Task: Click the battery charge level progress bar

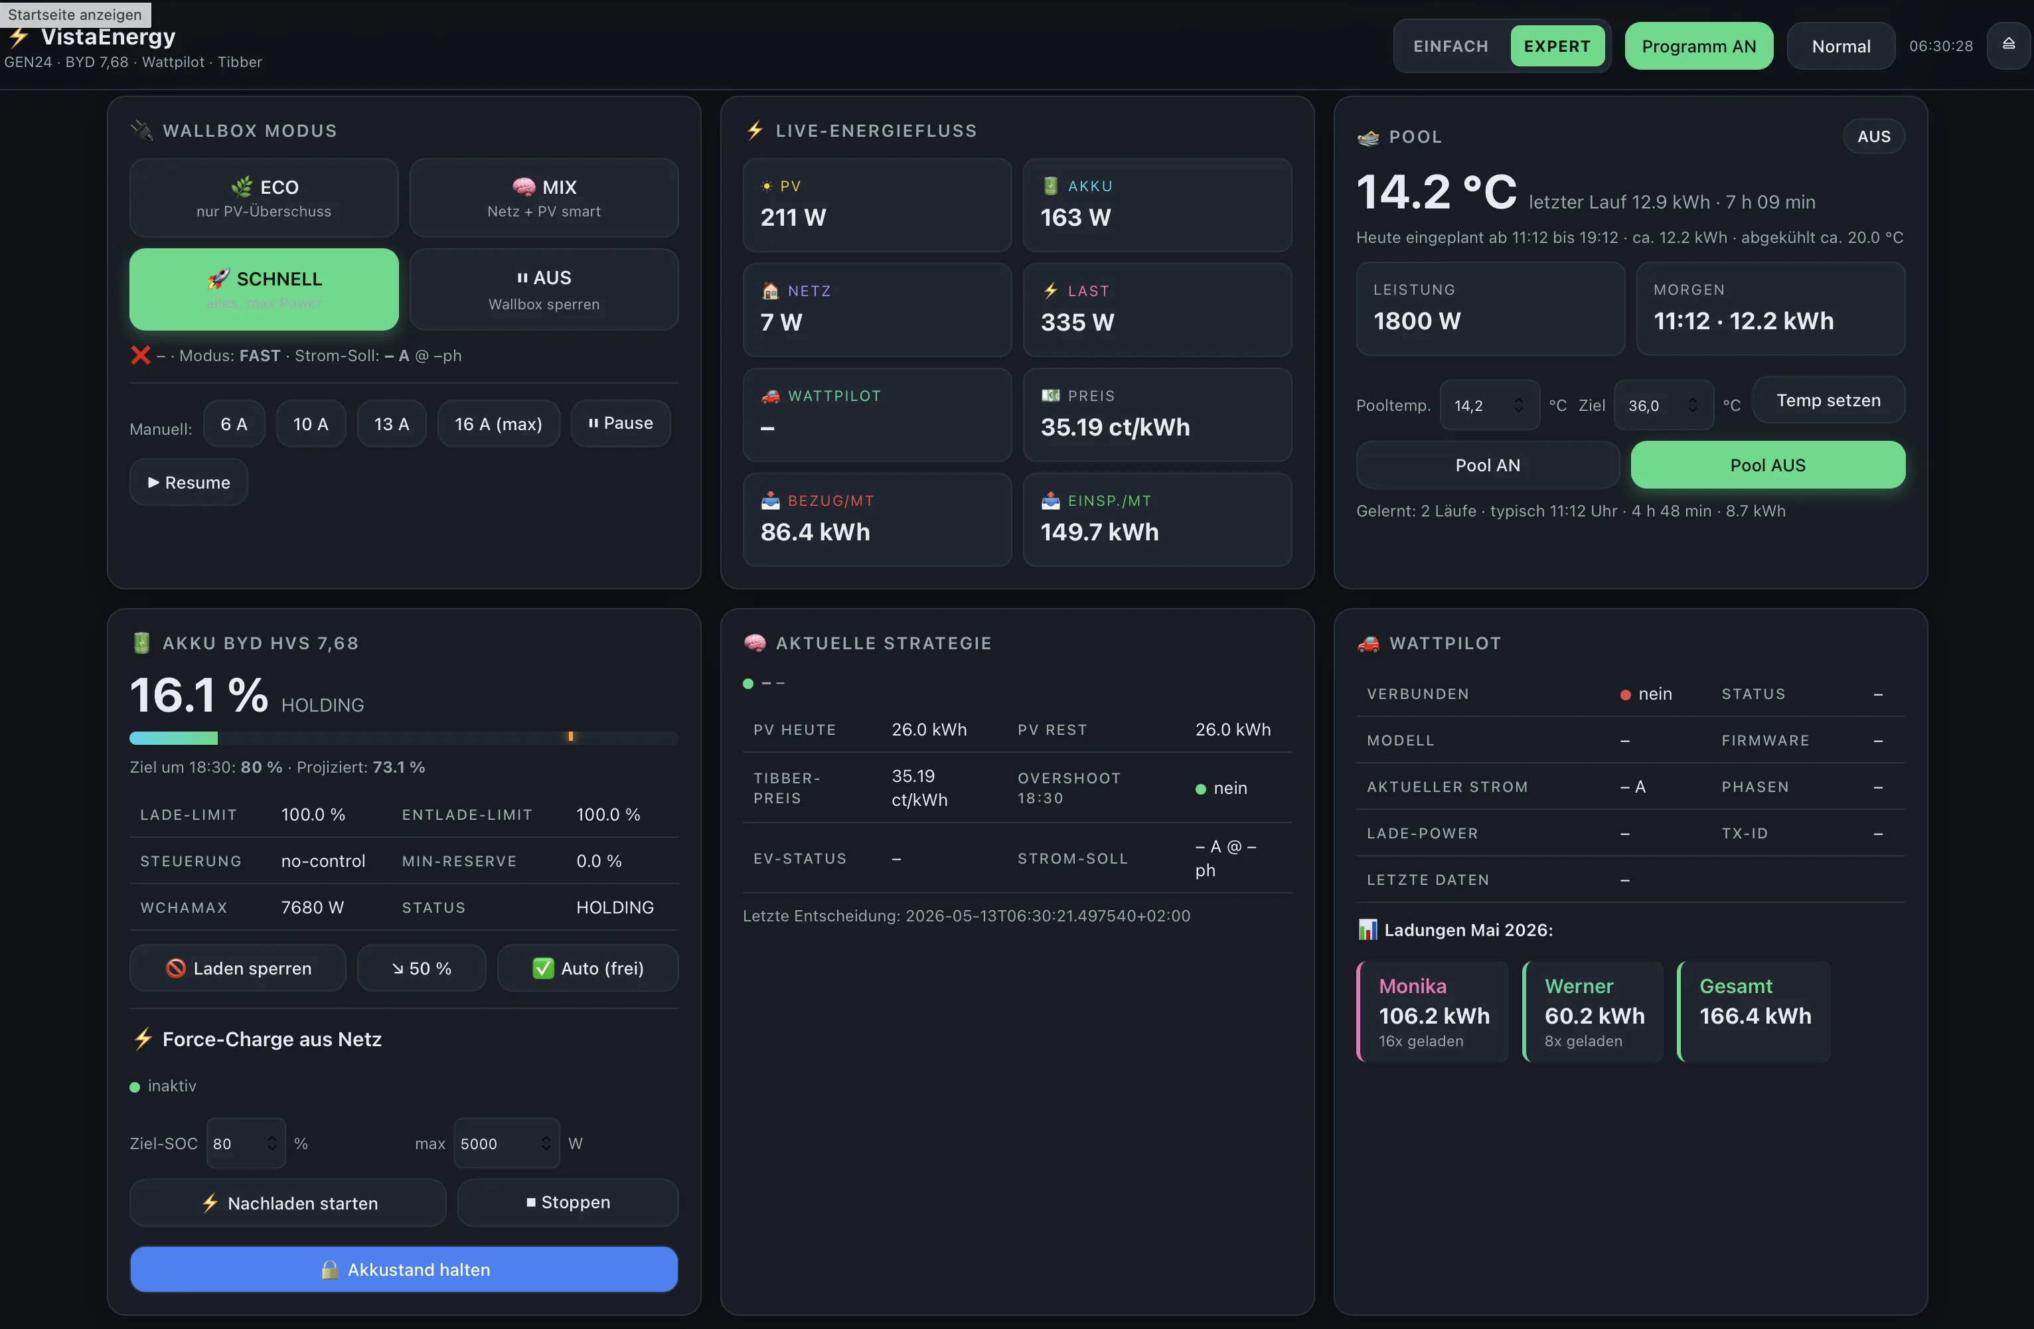Action: coord(404,738)
